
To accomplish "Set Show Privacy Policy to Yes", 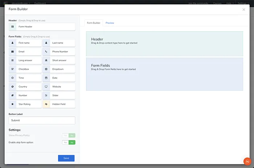I will click(65, 135).
